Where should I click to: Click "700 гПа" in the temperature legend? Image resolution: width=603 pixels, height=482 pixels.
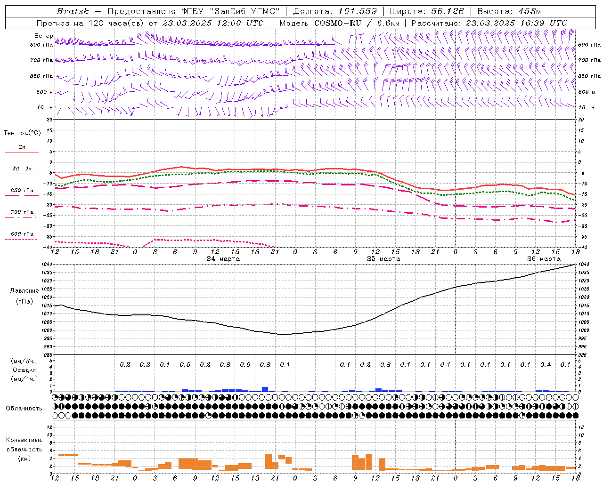click(22, 212)
